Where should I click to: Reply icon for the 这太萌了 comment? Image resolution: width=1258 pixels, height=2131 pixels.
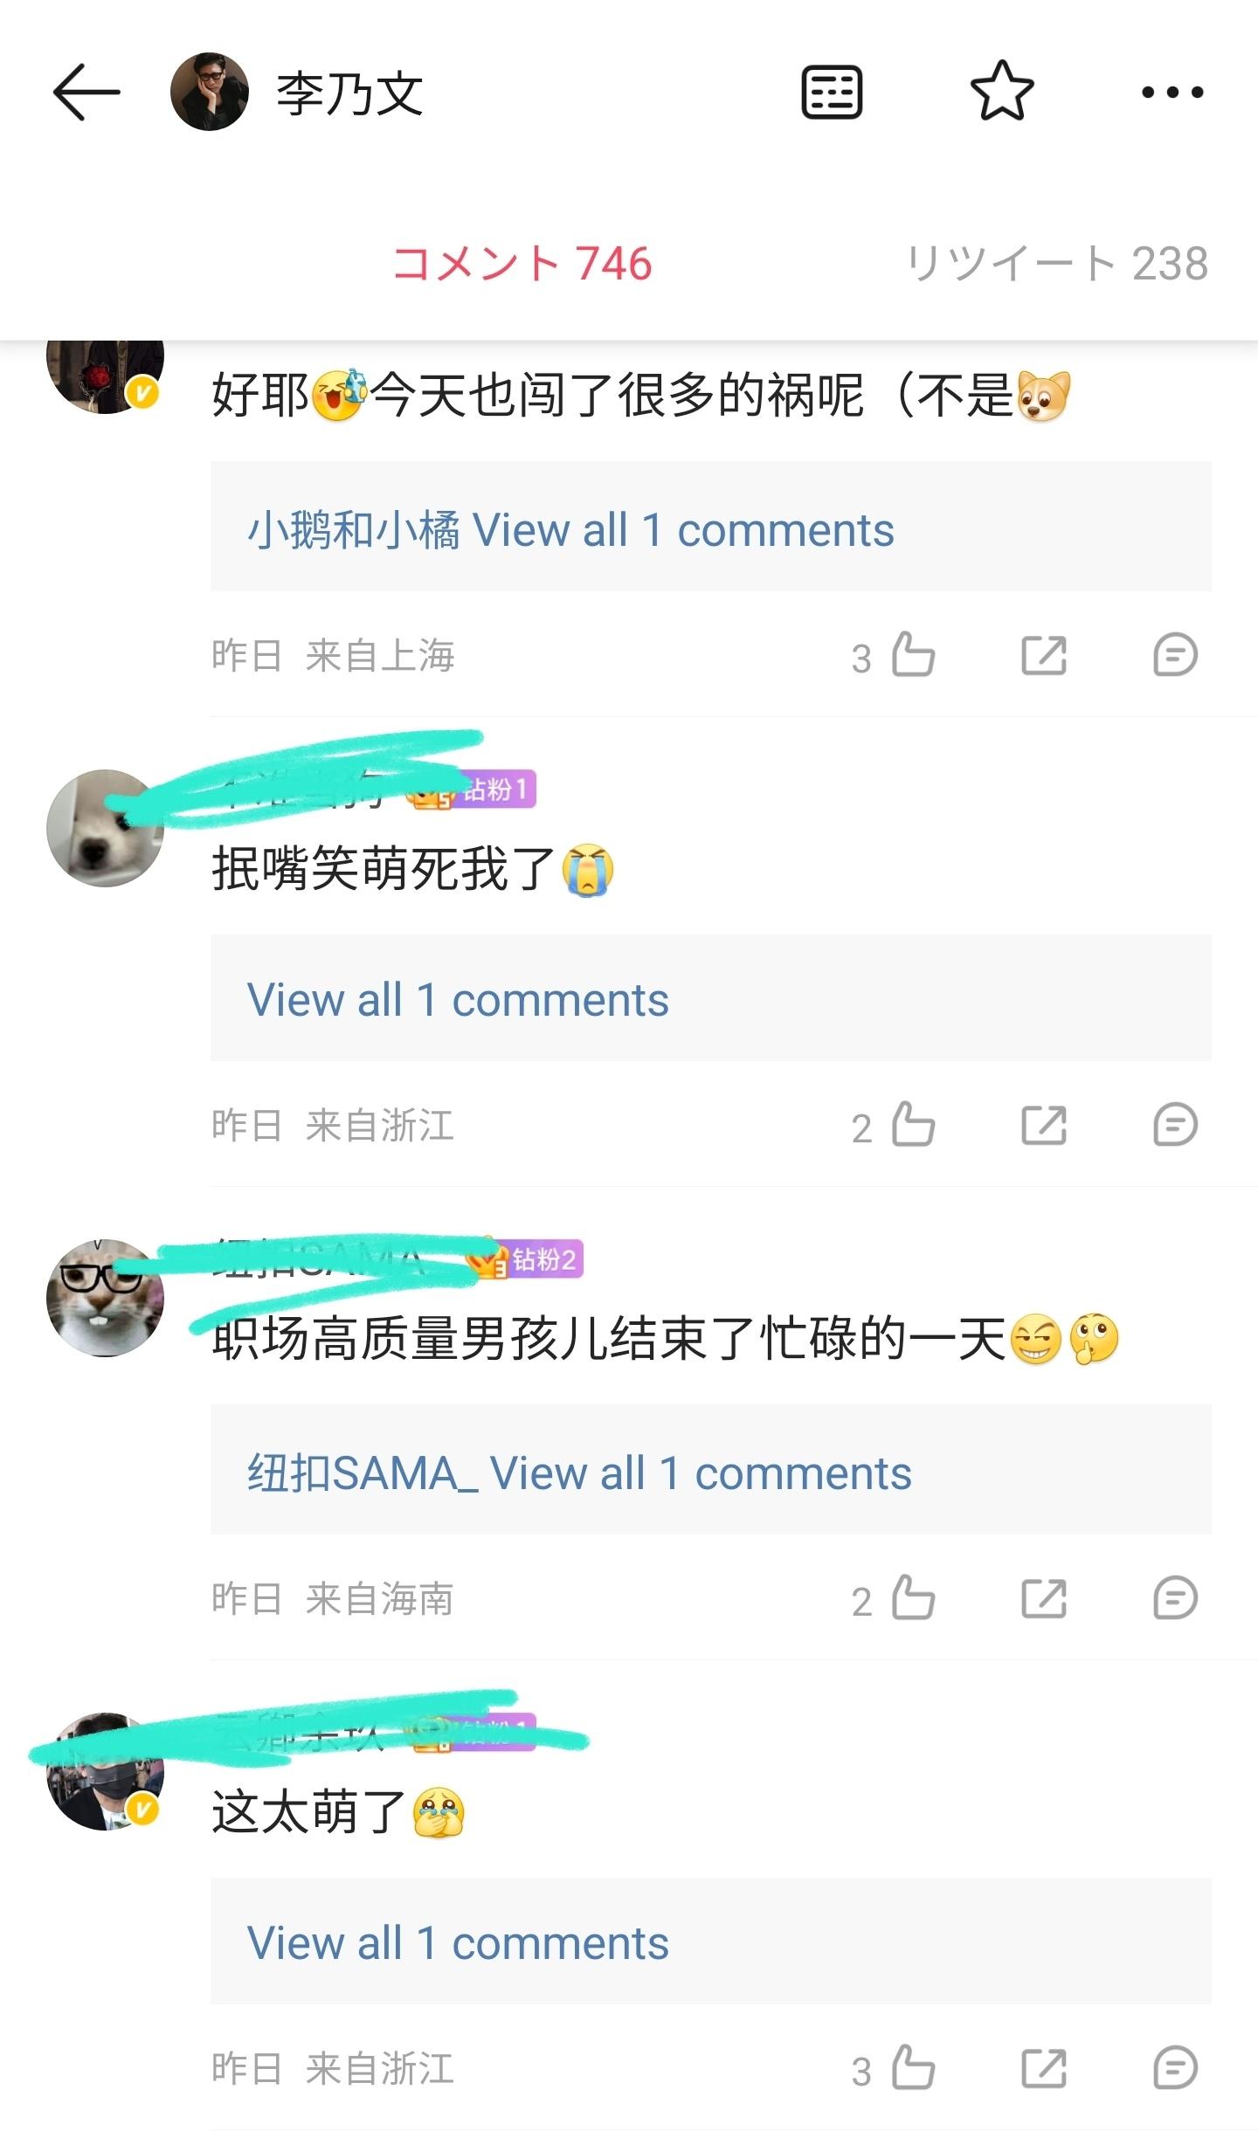[x=1175, y=2068]
